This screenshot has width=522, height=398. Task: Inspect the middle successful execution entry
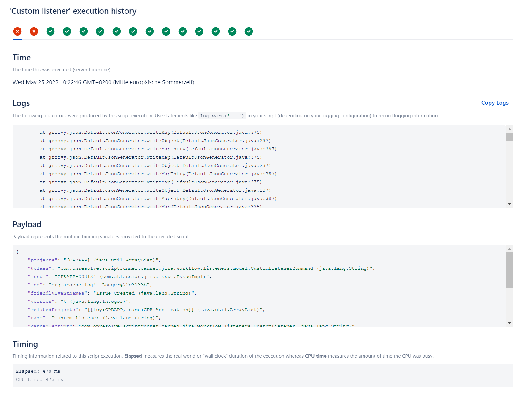pos(150,31)
